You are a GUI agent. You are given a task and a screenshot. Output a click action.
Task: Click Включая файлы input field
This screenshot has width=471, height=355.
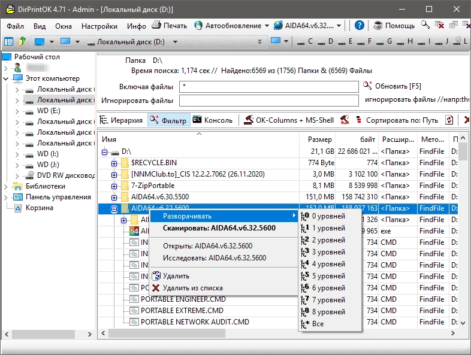click(269, 87)
